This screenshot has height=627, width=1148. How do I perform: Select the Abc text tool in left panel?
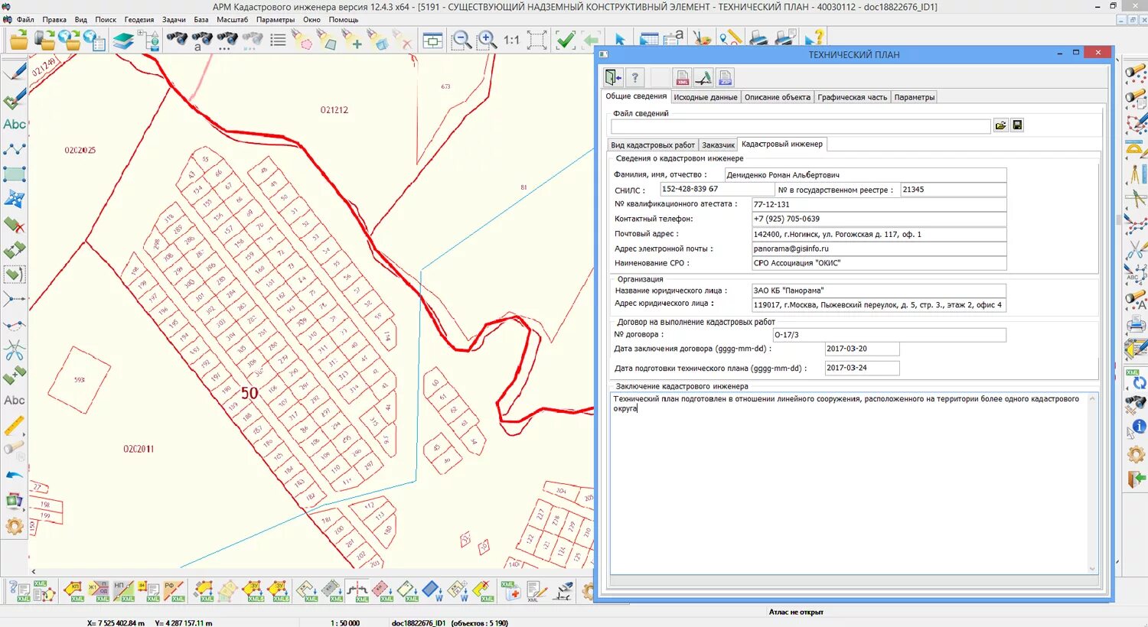[x=15, y=124]
